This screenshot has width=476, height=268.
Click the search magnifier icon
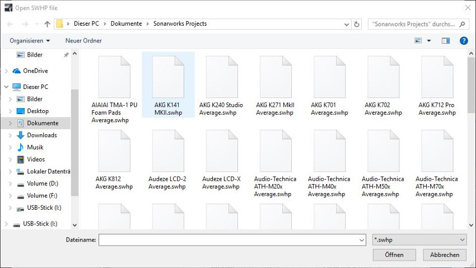click(462, 24)
